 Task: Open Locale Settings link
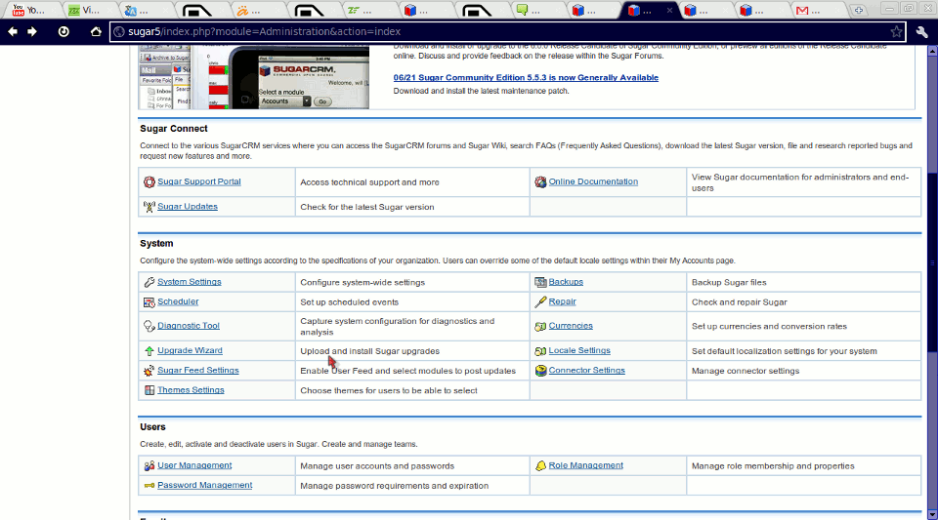pyautogui.click(x=579, y=350)
